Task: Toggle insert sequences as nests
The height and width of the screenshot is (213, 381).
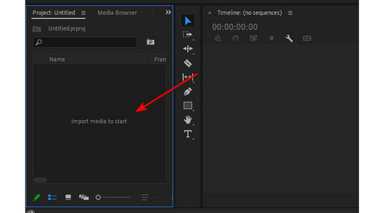Action: 218,39
